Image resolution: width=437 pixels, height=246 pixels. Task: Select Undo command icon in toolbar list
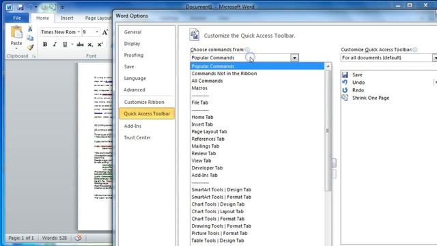345,83
